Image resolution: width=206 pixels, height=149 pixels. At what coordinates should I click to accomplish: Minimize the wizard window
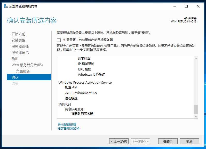click(x=175, y=6)
